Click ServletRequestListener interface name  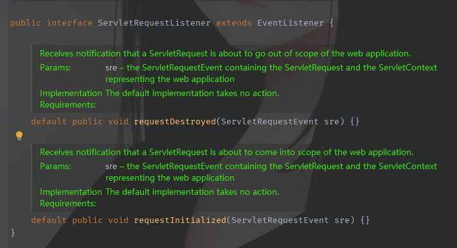click(154, 22)
